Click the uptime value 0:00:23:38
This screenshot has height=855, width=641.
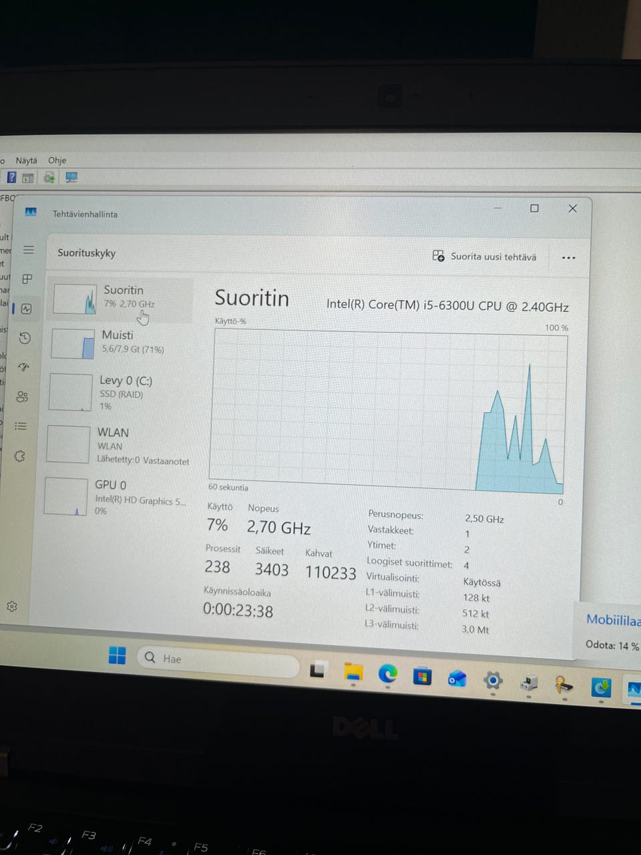tap(238, 611)
